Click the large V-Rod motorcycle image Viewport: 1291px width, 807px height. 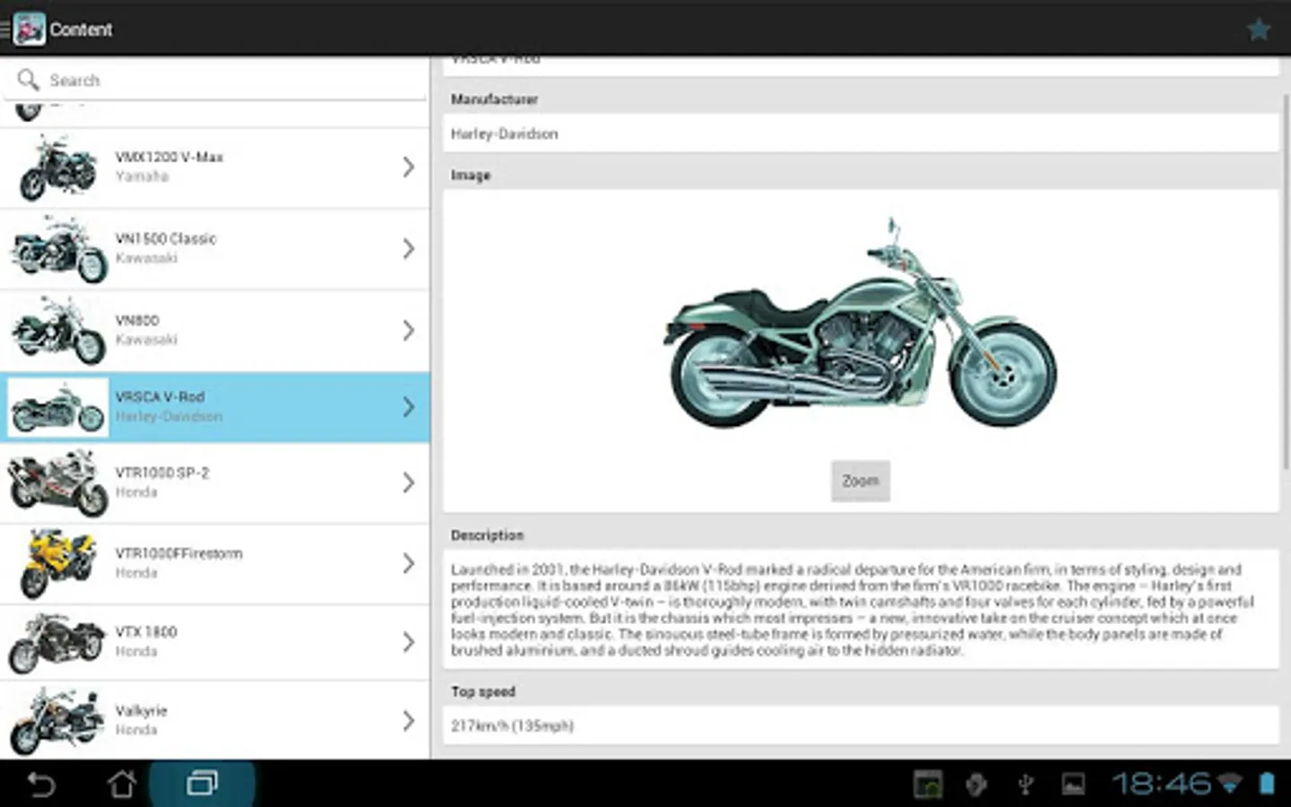[861, 325]
